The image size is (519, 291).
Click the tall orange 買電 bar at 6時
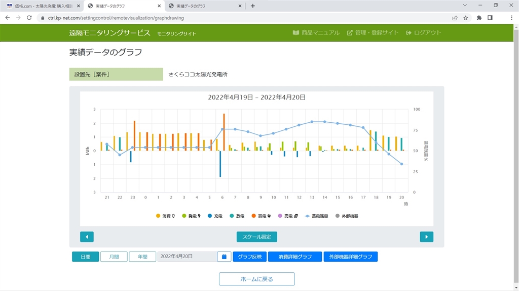(224, 132)
